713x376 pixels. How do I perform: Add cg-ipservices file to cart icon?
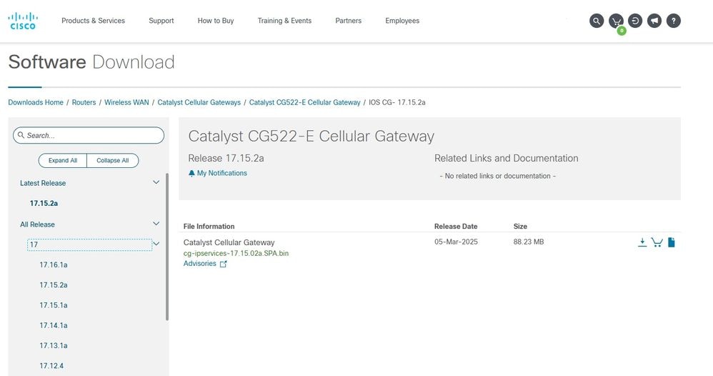657,242
